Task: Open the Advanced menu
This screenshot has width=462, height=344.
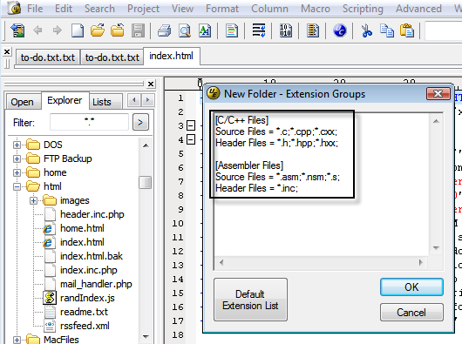Action: pos(418,9)
